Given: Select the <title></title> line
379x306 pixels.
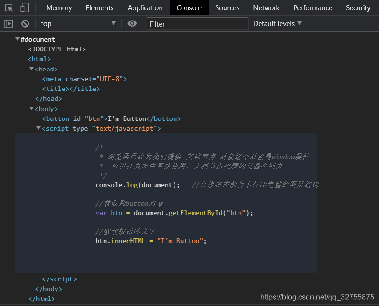Looking at the screenshot, I should (x=71, y=89).
